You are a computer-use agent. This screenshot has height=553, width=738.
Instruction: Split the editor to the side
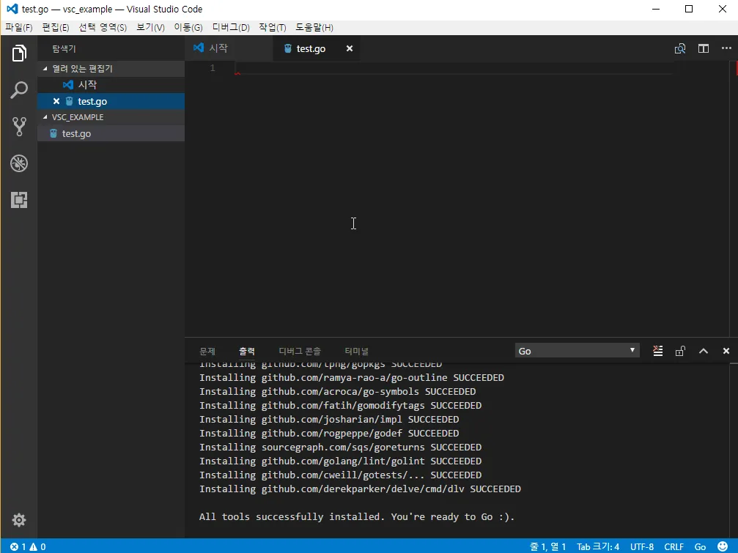(703, 48)
